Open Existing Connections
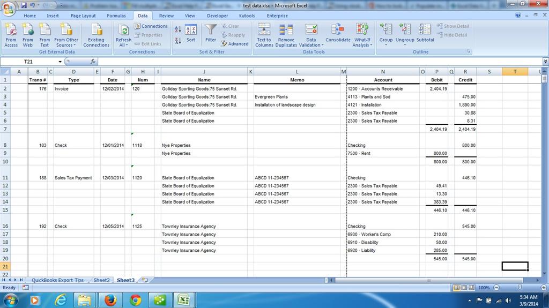This screenshot has width=549, height=308. pos(97,35)
